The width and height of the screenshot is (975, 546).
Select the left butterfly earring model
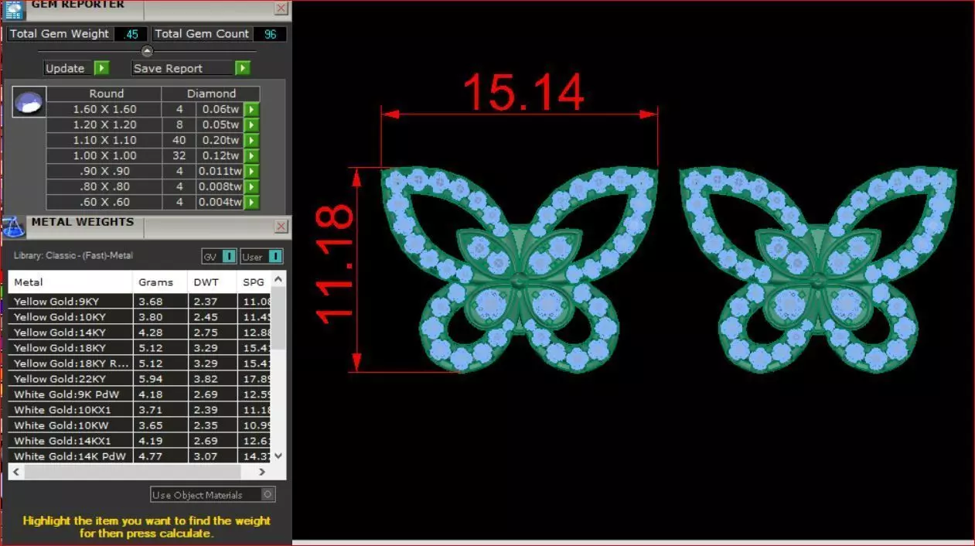pos(519,269)
